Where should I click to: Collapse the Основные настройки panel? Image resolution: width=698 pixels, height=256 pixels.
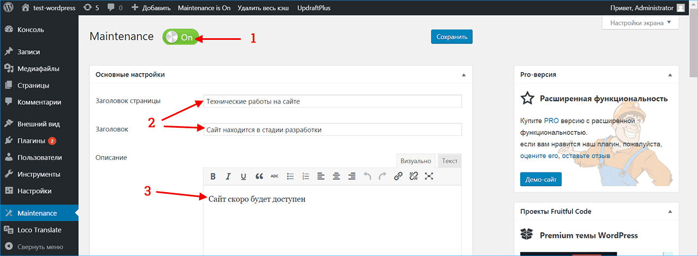point(464,75)
